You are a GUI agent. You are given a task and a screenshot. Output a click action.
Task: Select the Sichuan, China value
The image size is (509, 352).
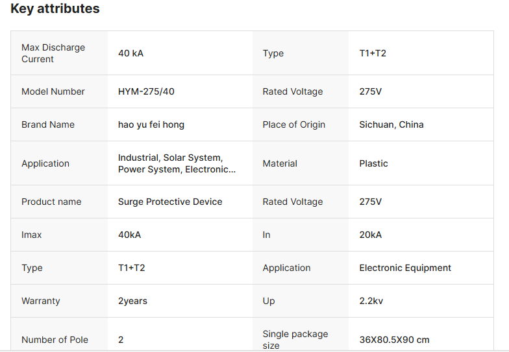pos(391,124)
